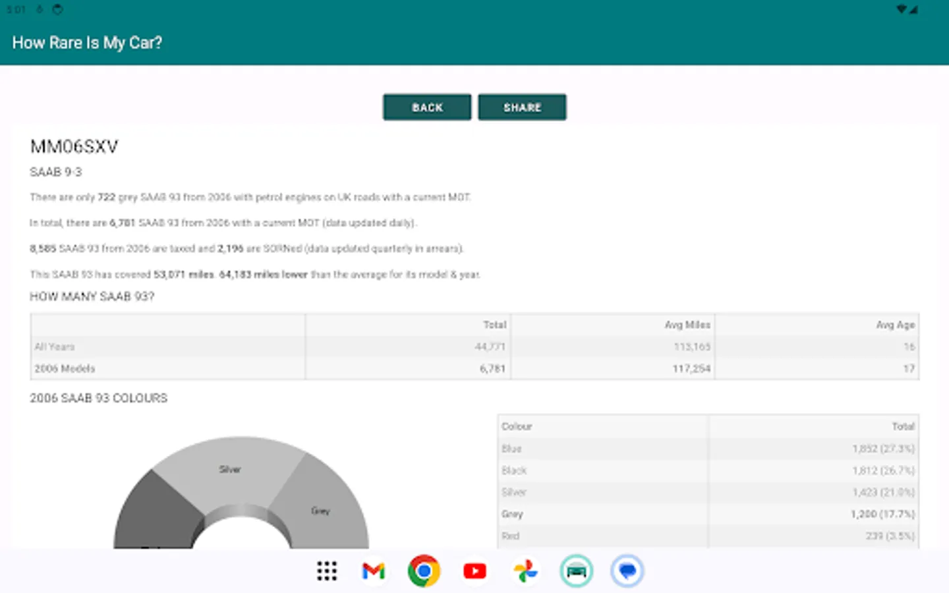This screenshot has width=949, height=593.
Task: Launch YouTube from the dock
Action: (x=474, y=571)
